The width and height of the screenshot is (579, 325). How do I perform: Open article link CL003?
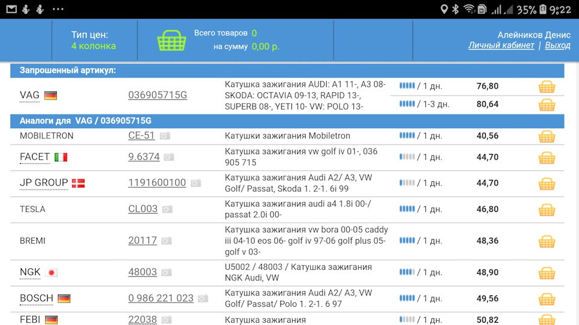pyautogui.click(x=143, y=209)
